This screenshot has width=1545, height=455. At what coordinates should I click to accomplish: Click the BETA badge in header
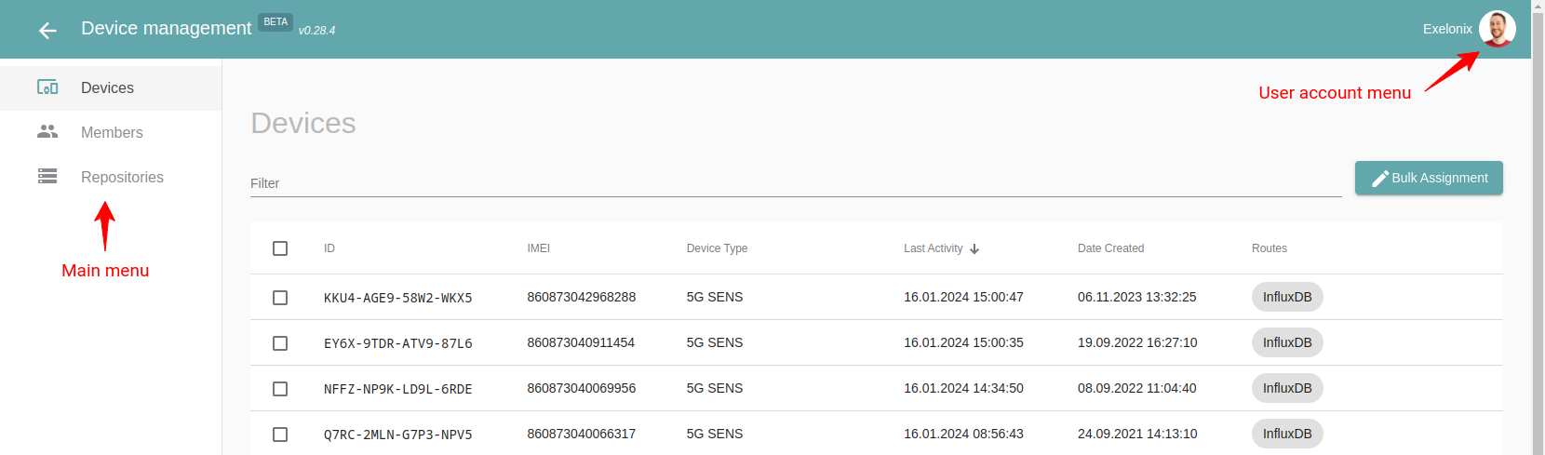coord(275,22)
